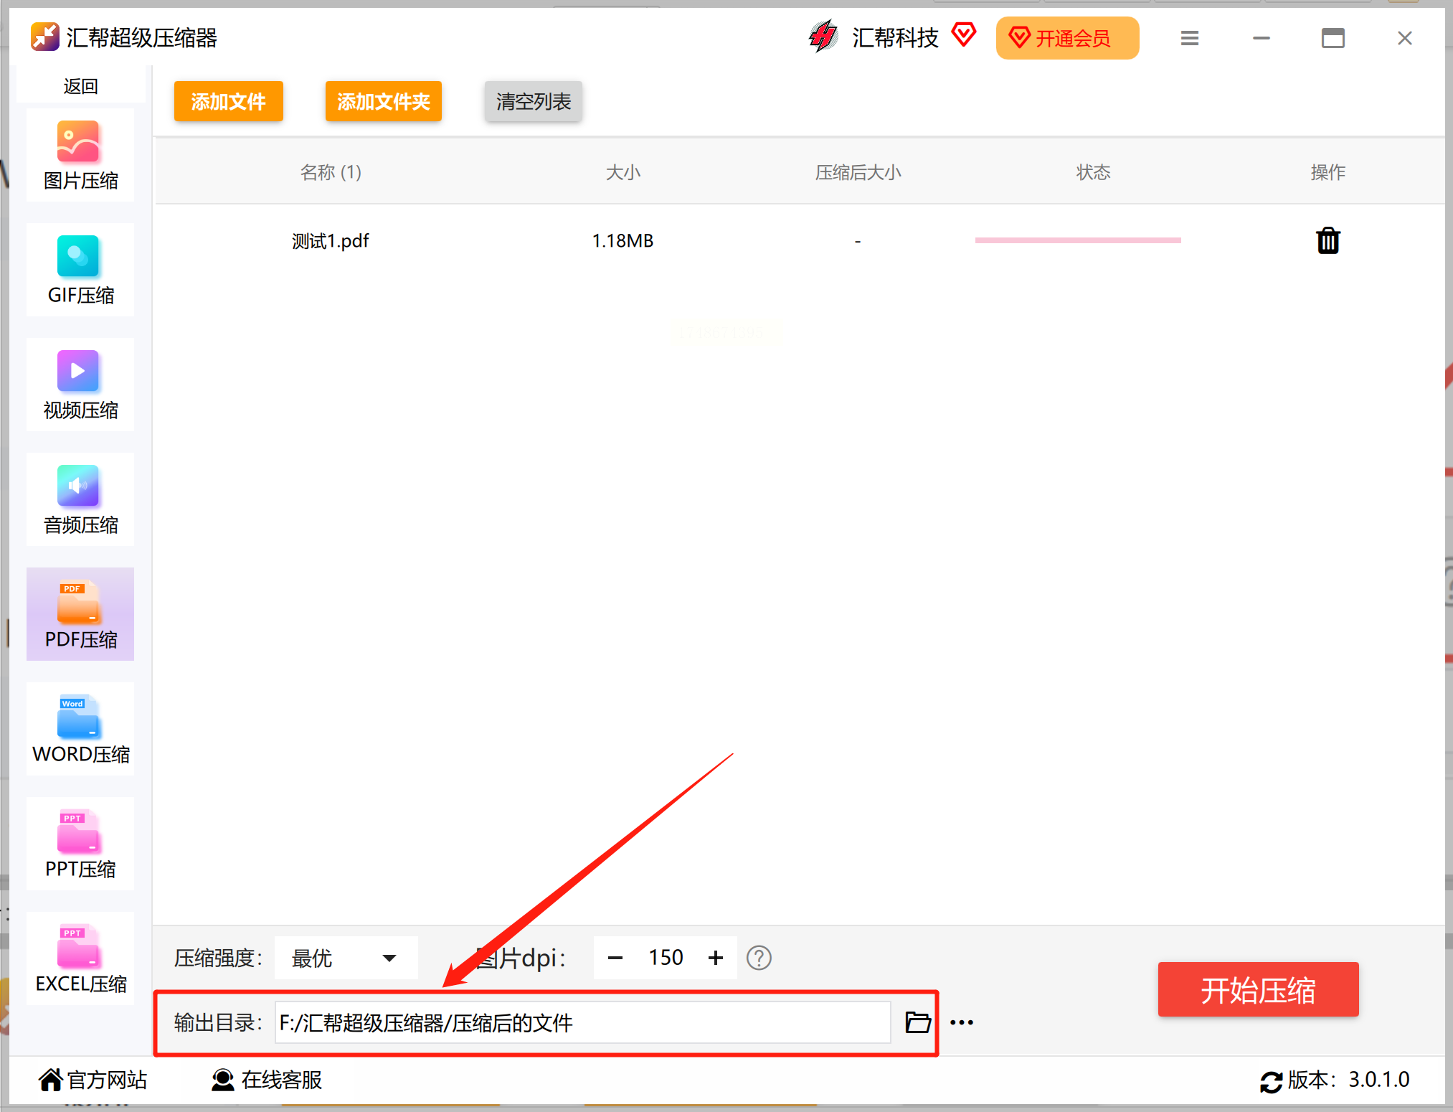Browse output folder via folder icon
The width and height of the screenshot is (1453, 1112).
point(917,1022)
